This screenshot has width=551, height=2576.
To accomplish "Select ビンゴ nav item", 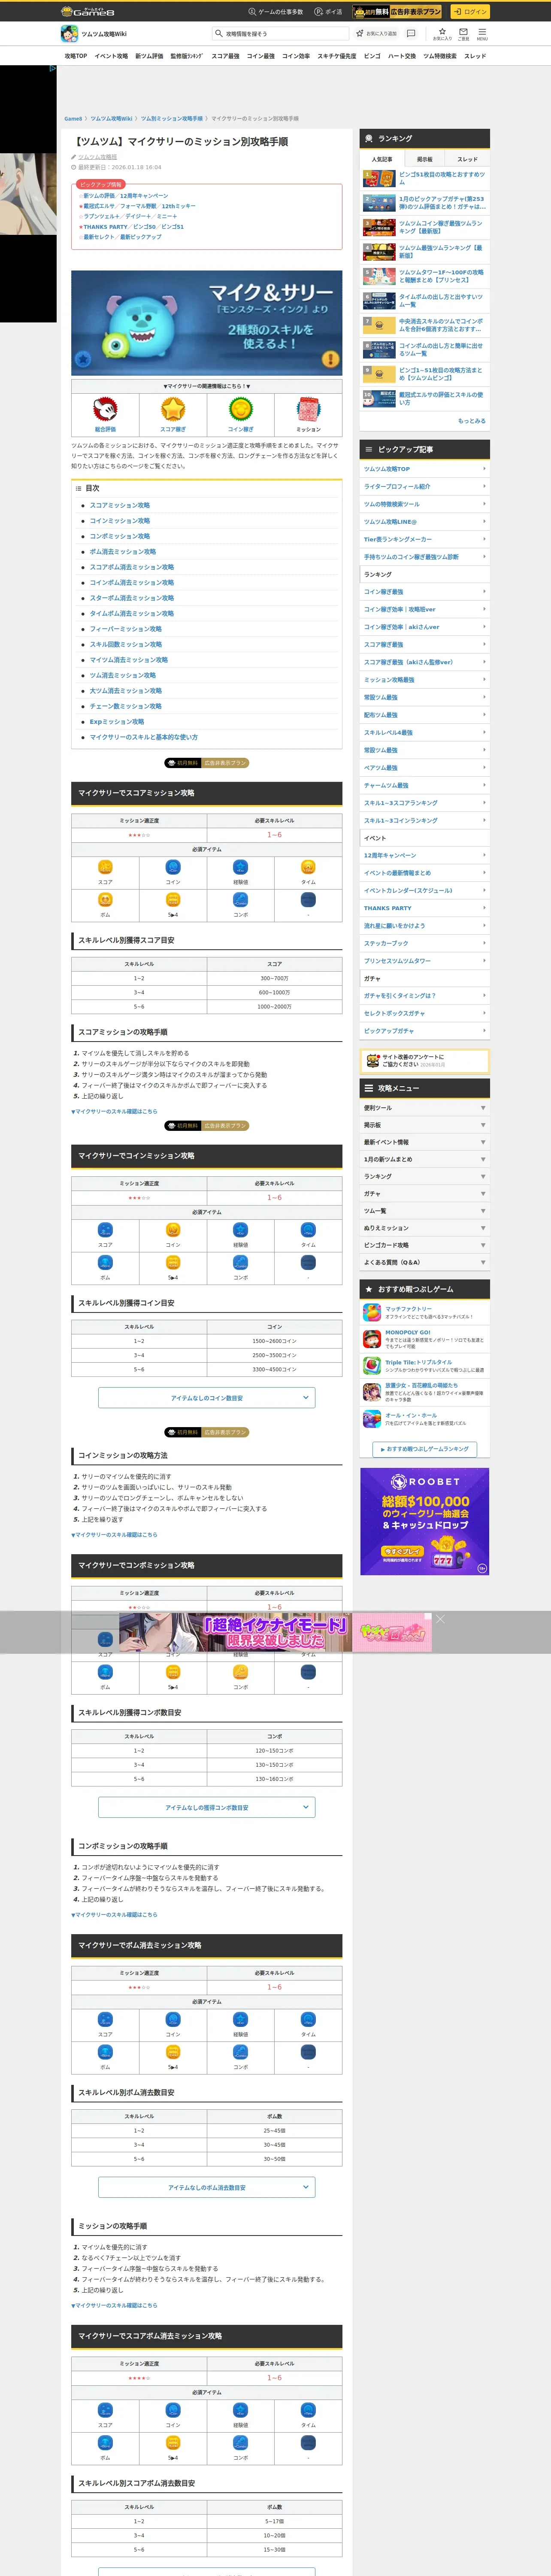I will tap(372, 56).
